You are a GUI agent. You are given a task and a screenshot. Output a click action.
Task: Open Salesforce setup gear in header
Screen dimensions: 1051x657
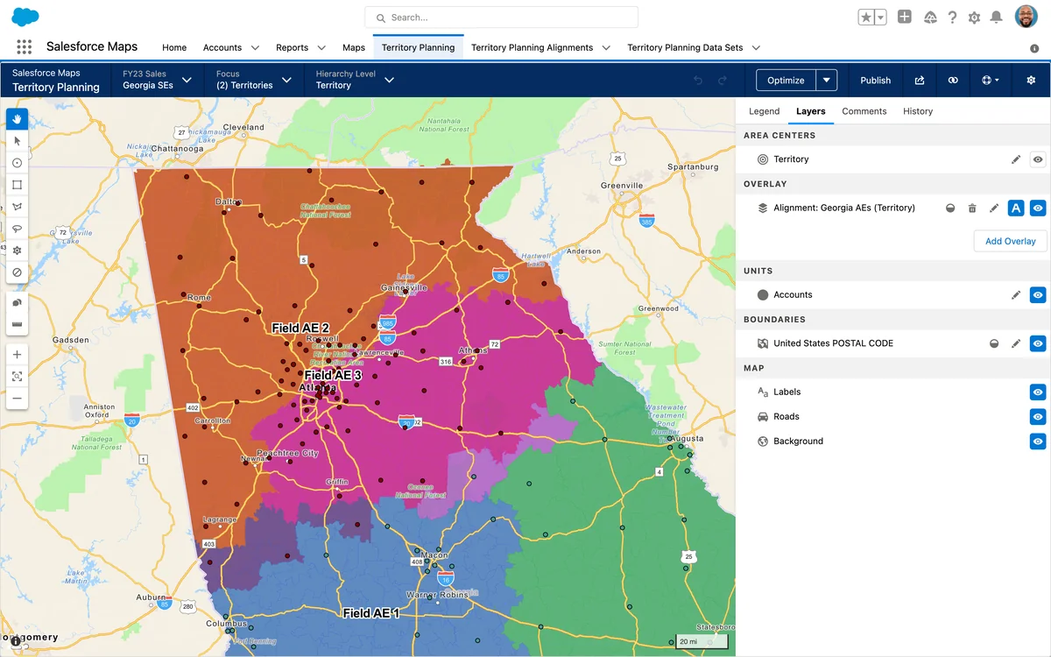tap(974, 18)
